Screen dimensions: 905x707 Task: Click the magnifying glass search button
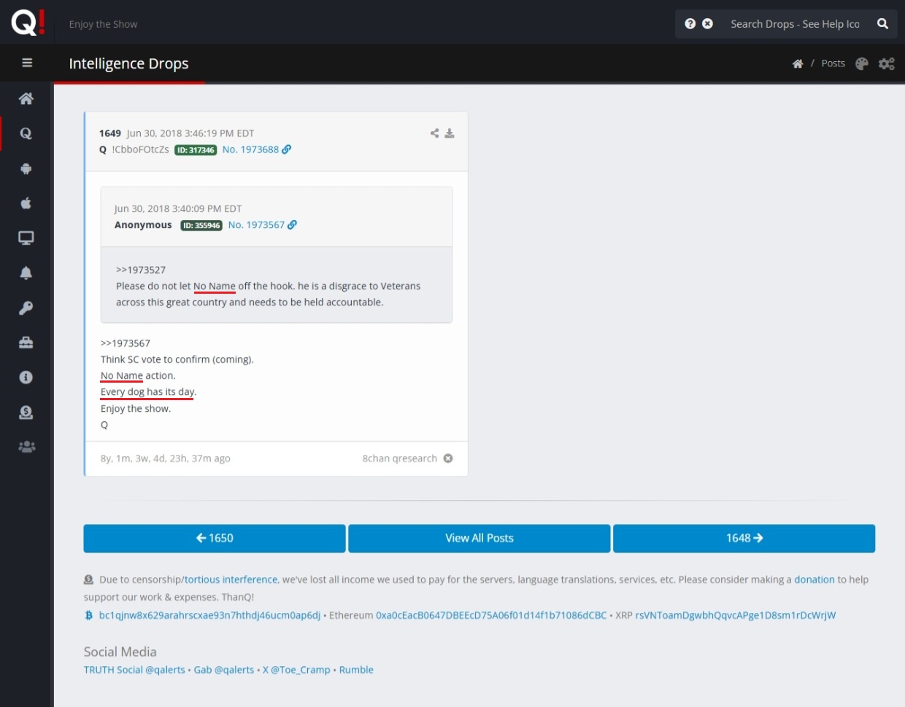(x=882, y=23)
